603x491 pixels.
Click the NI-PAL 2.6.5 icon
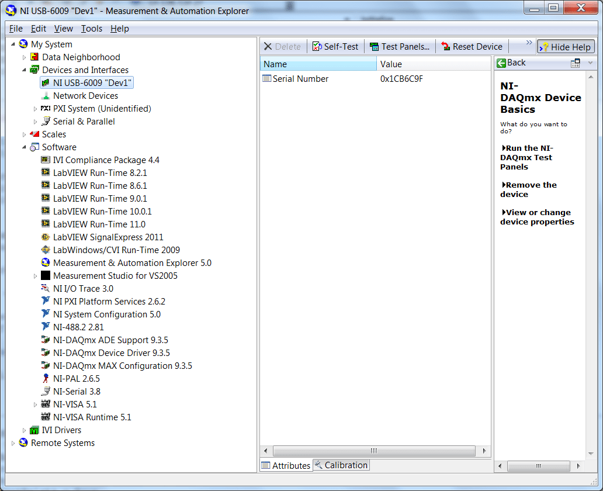pos(46,378)
